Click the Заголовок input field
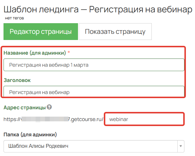This screenshot has width=195, height=156. pos(94,91)
